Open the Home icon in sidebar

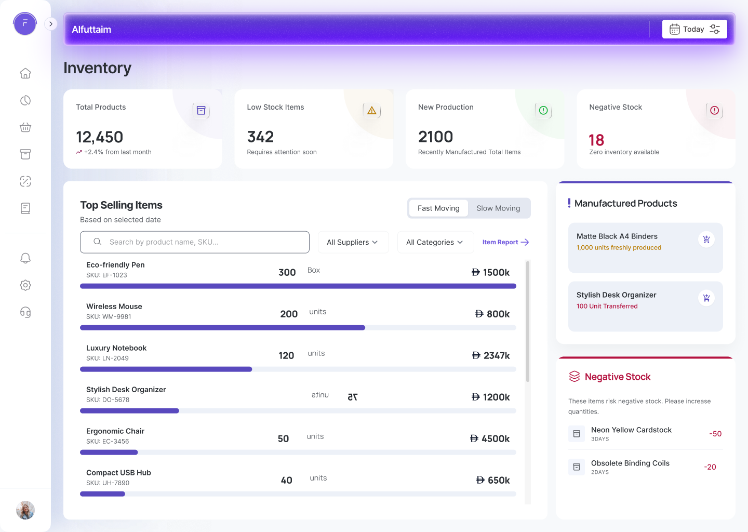tap(25, 73)
